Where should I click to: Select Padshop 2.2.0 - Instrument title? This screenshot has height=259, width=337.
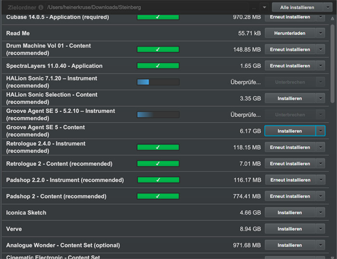pyautogui.click(x=65, y=180)
